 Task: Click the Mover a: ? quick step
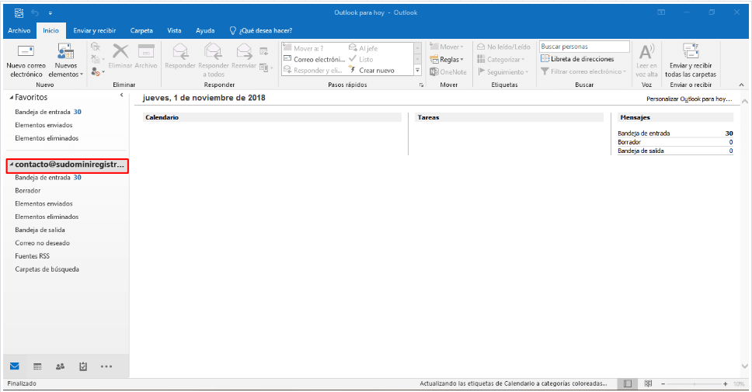click(x=304, y=48)
